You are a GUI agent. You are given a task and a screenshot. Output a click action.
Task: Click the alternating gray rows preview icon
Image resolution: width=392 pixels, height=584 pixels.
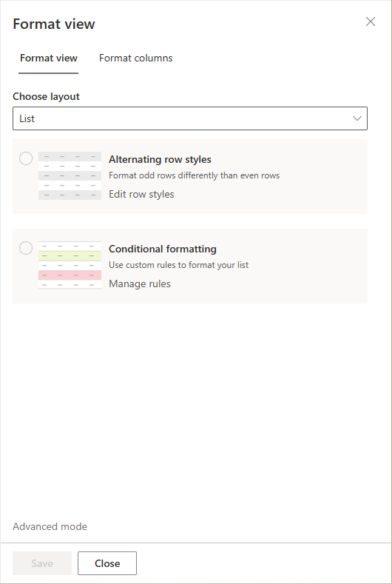pos(70,175)
